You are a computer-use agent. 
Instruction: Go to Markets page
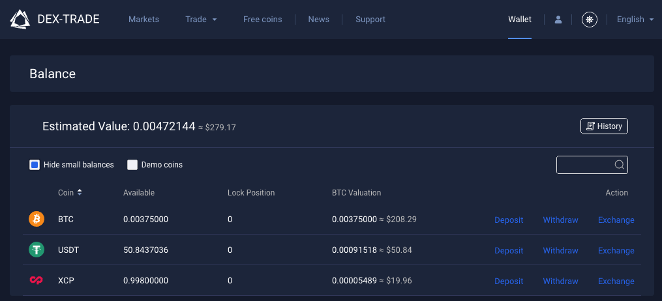(143, 20)
